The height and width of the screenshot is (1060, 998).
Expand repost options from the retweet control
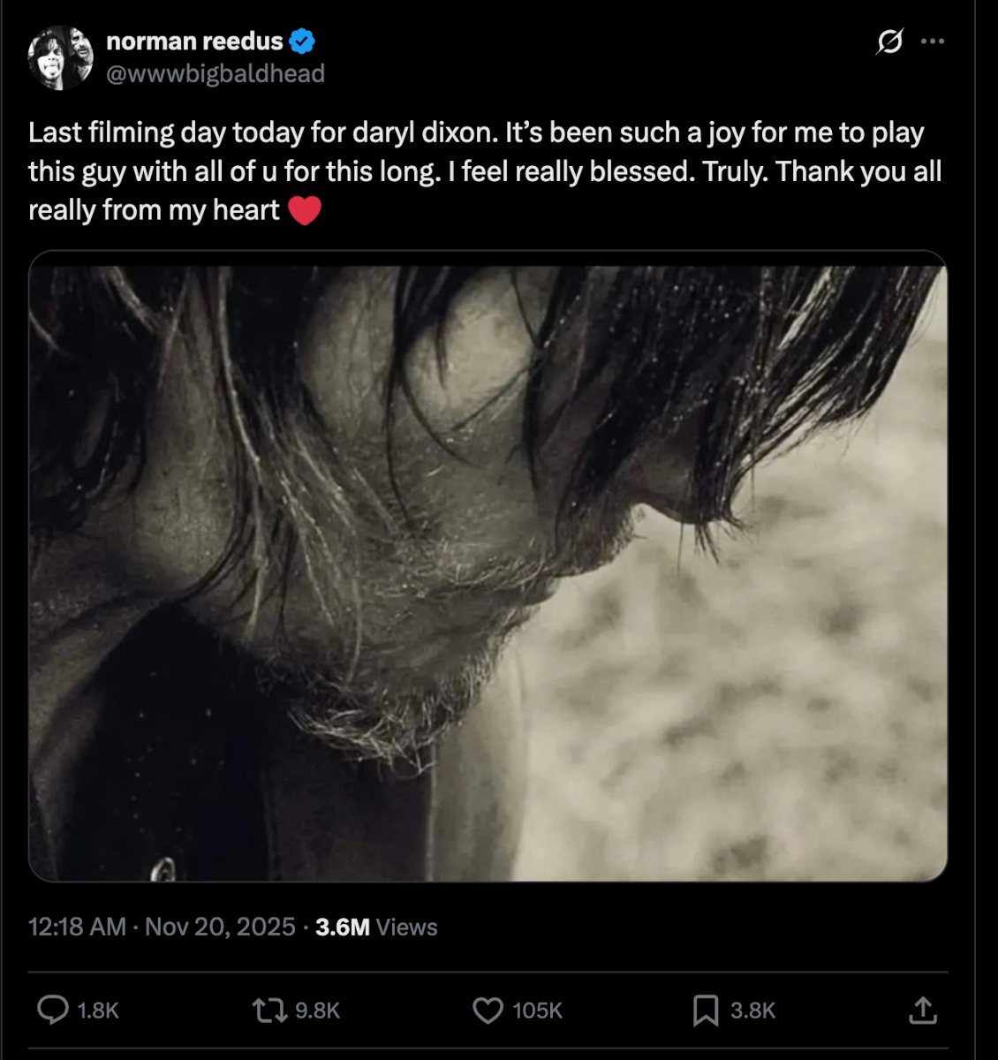point(269,1011)
